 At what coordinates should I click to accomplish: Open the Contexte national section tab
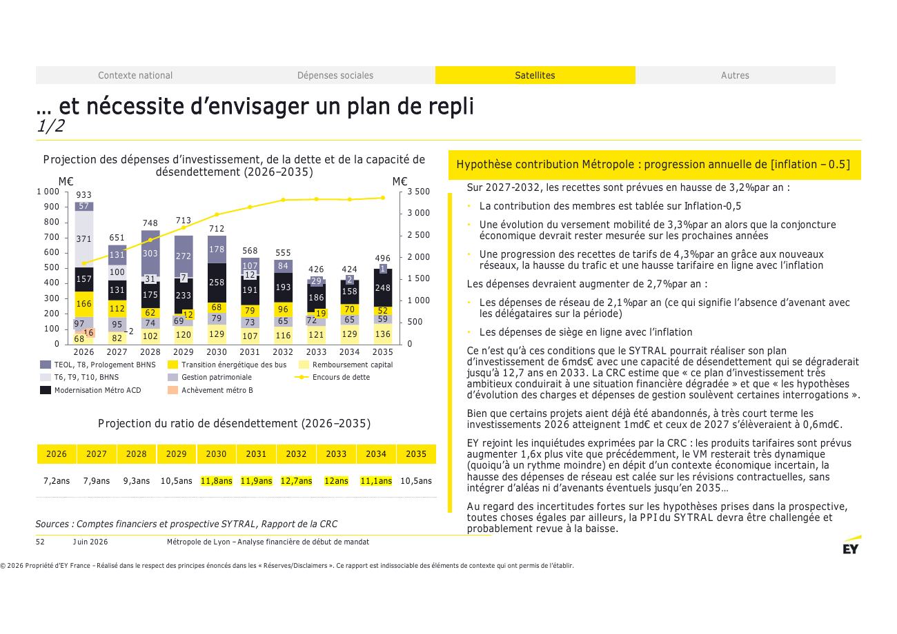(135, 75)
